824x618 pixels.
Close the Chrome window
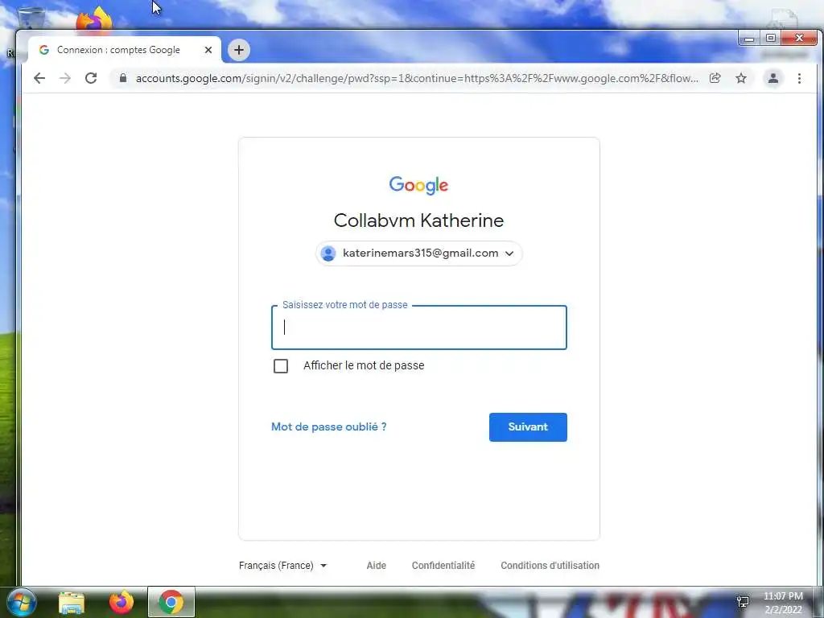click(799, 38)
